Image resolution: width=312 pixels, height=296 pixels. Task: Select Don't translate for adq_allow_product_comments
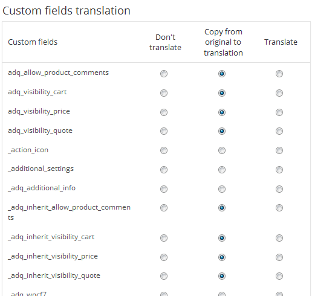pyautogui.click(x=164, y=74)
